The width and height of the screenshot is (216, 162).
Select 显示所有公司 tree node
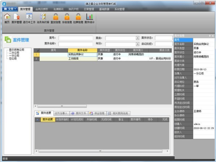coord(17,50)
